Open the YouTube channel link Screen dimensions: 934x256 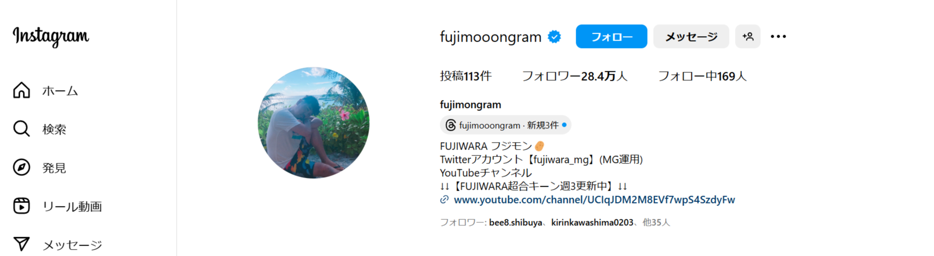[x=594, y=200]
